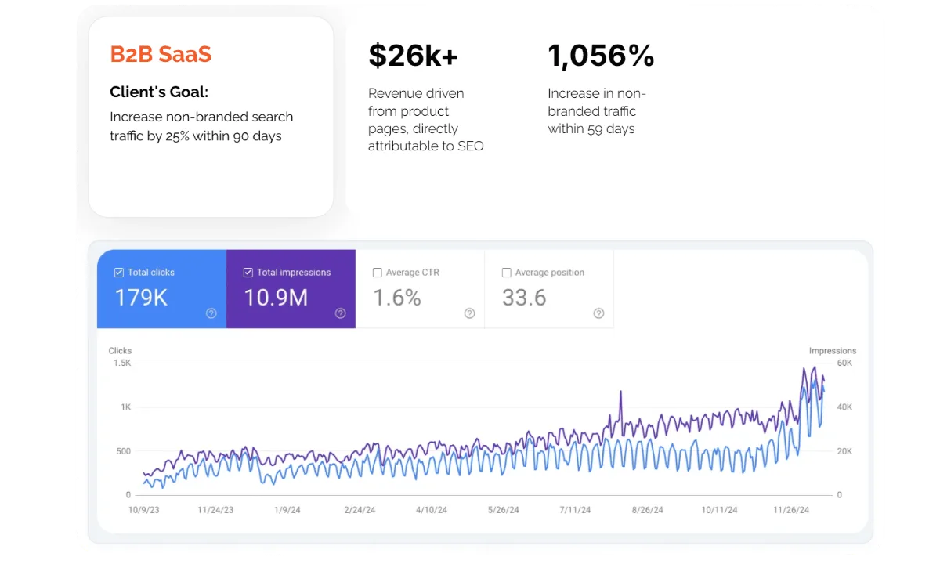The image size is (940, 564).
Task: Click the 1.5K clicks axis tick
Action: coord(122,363)
